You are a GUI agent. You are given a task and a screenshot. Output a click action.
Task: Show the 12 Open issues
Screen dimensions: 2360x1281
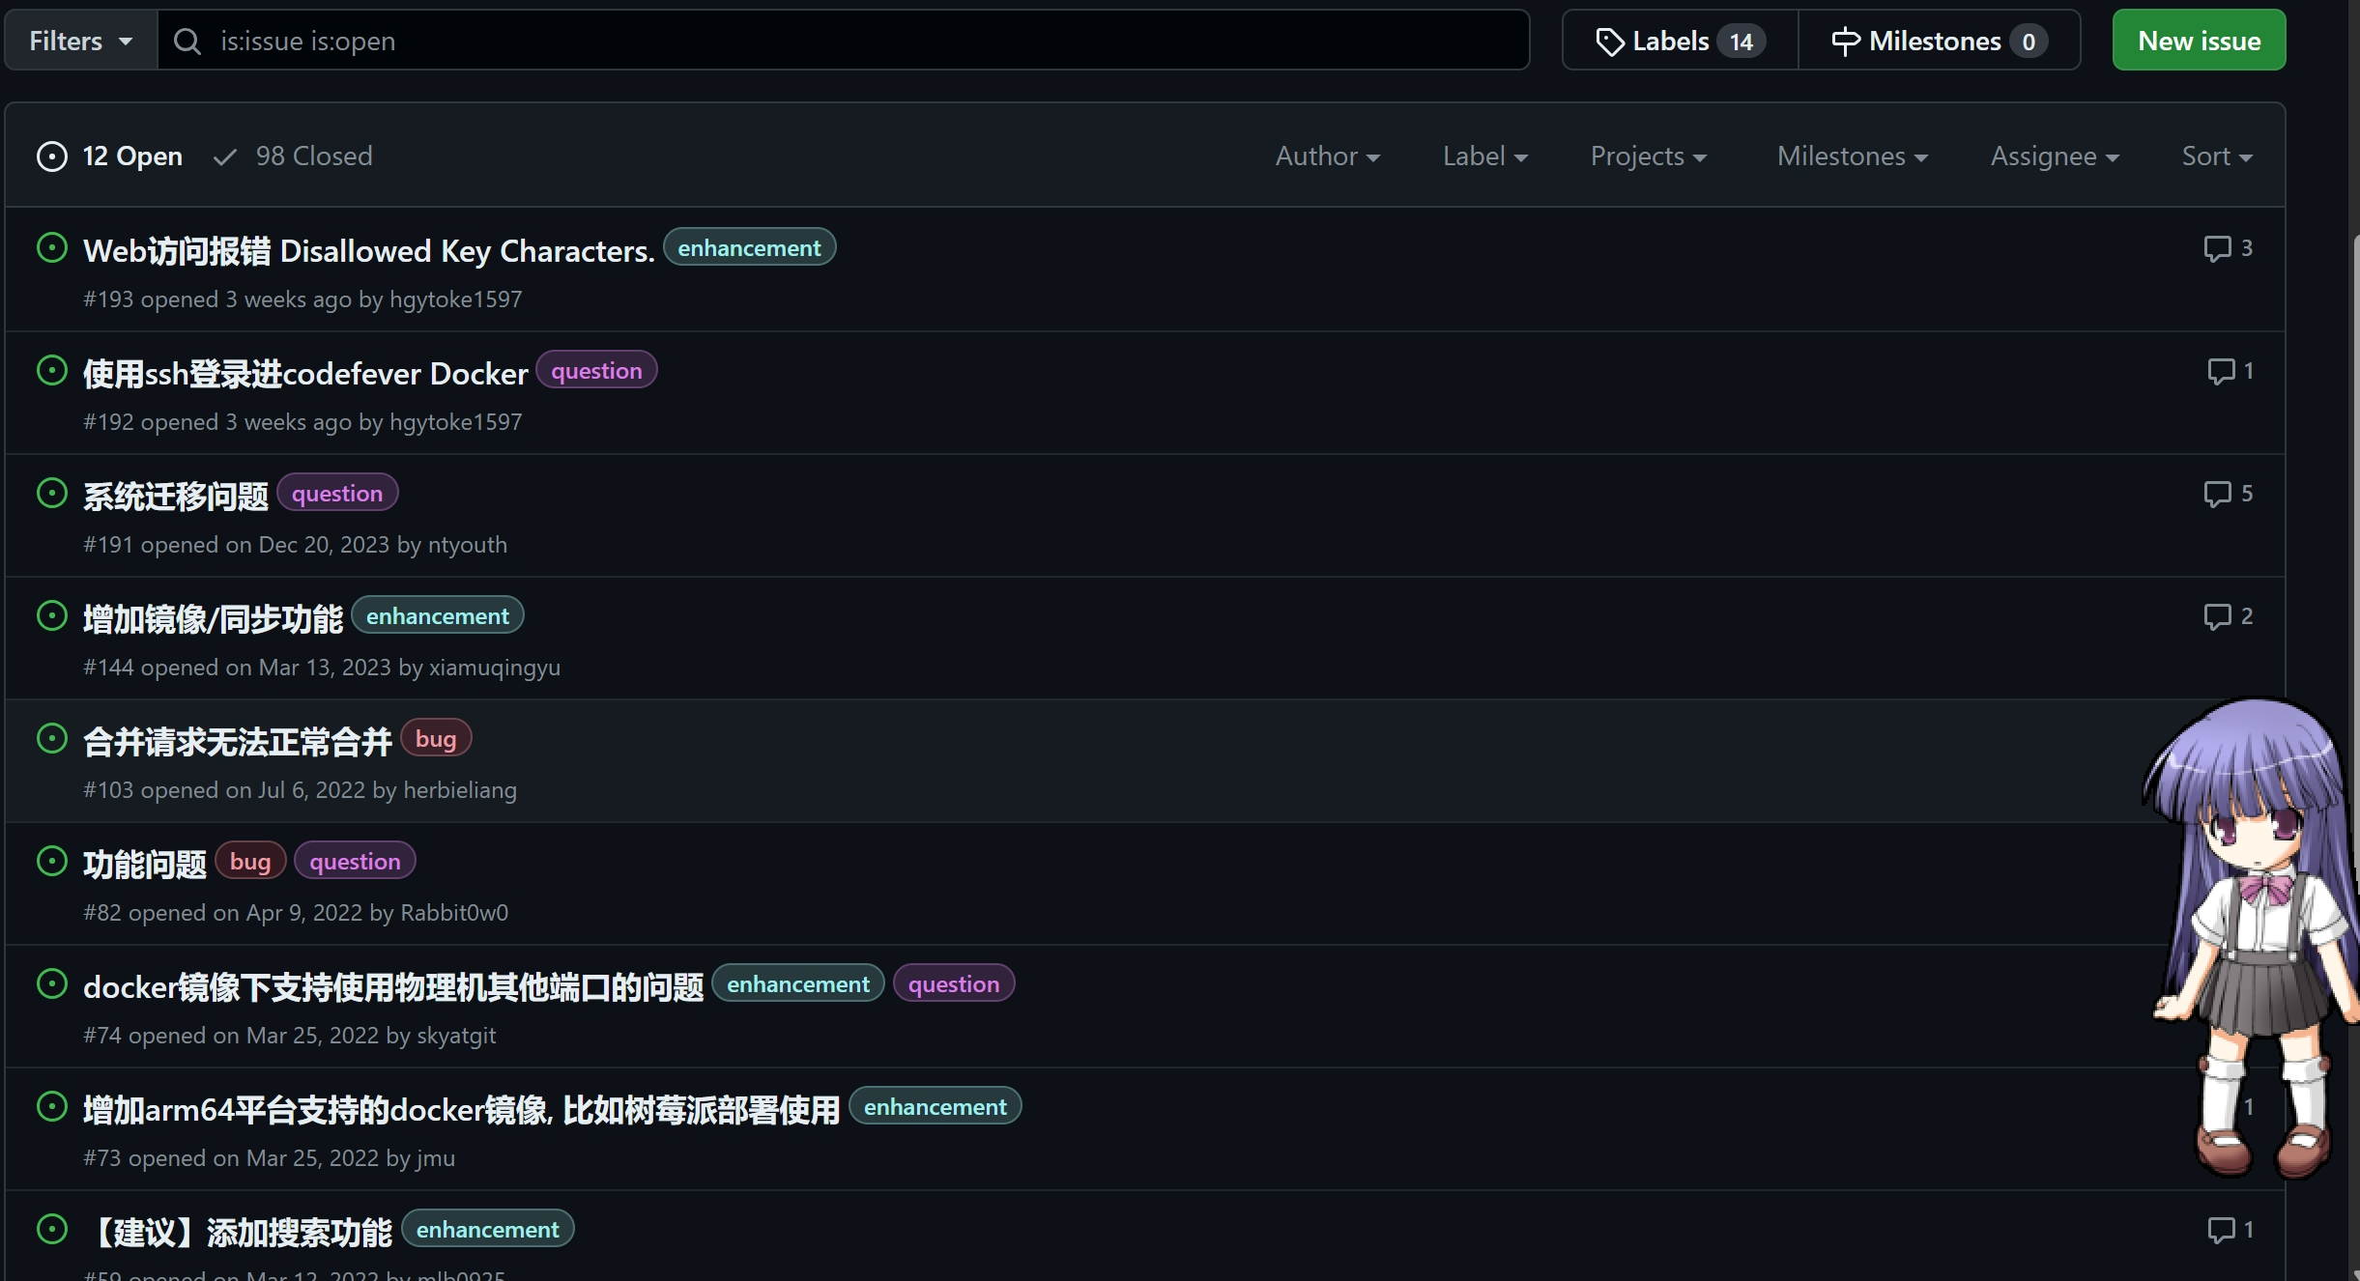(x=109, y=156)
